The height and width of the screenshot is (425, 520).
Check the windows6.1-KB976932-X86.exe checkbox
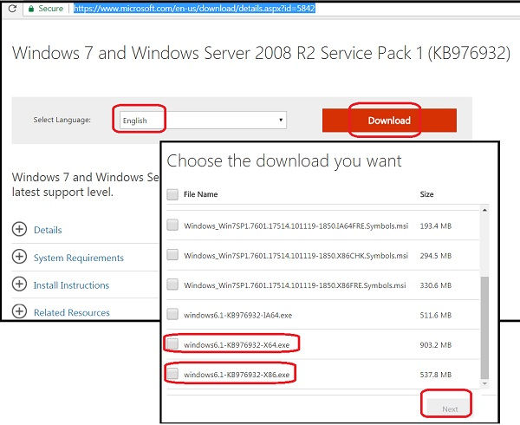172,374
